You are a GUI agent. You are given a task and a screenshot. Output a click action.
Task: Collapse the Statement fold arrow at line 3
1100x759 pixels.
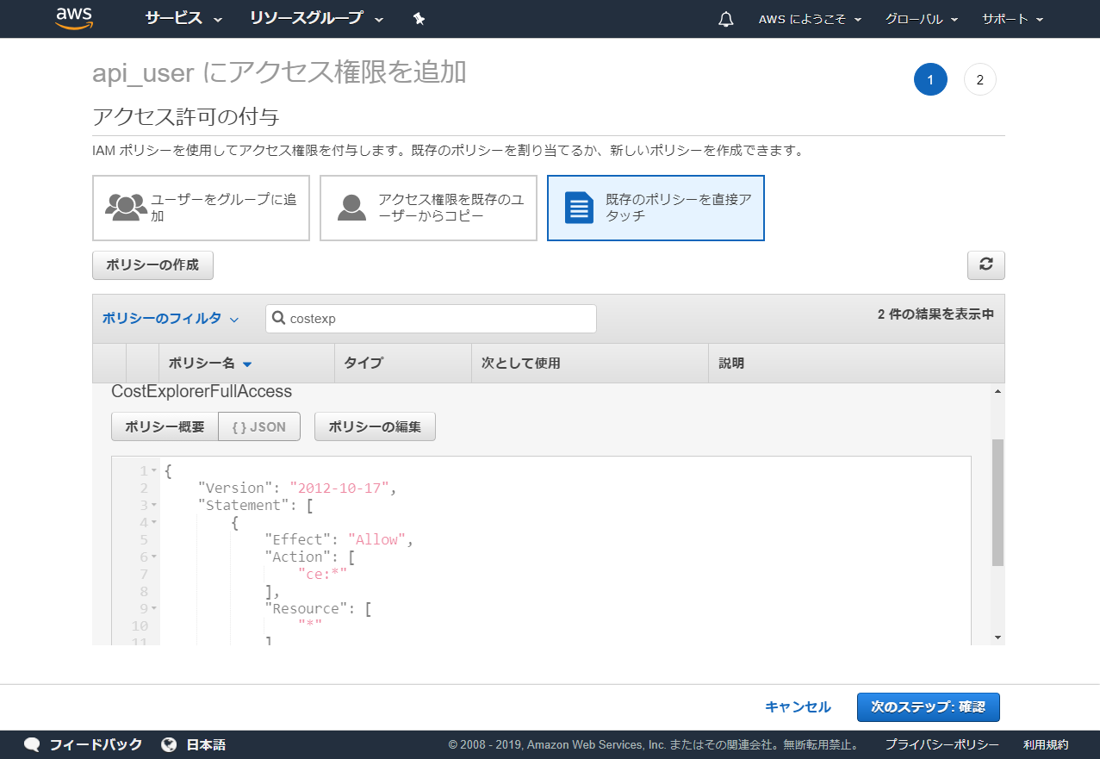point(154,506)
